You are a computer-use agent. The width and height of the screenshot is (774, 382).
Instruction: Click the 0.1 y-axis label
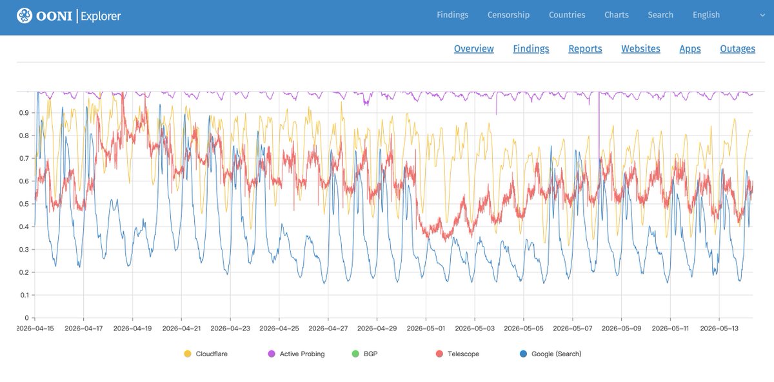(x=23, y=295)
